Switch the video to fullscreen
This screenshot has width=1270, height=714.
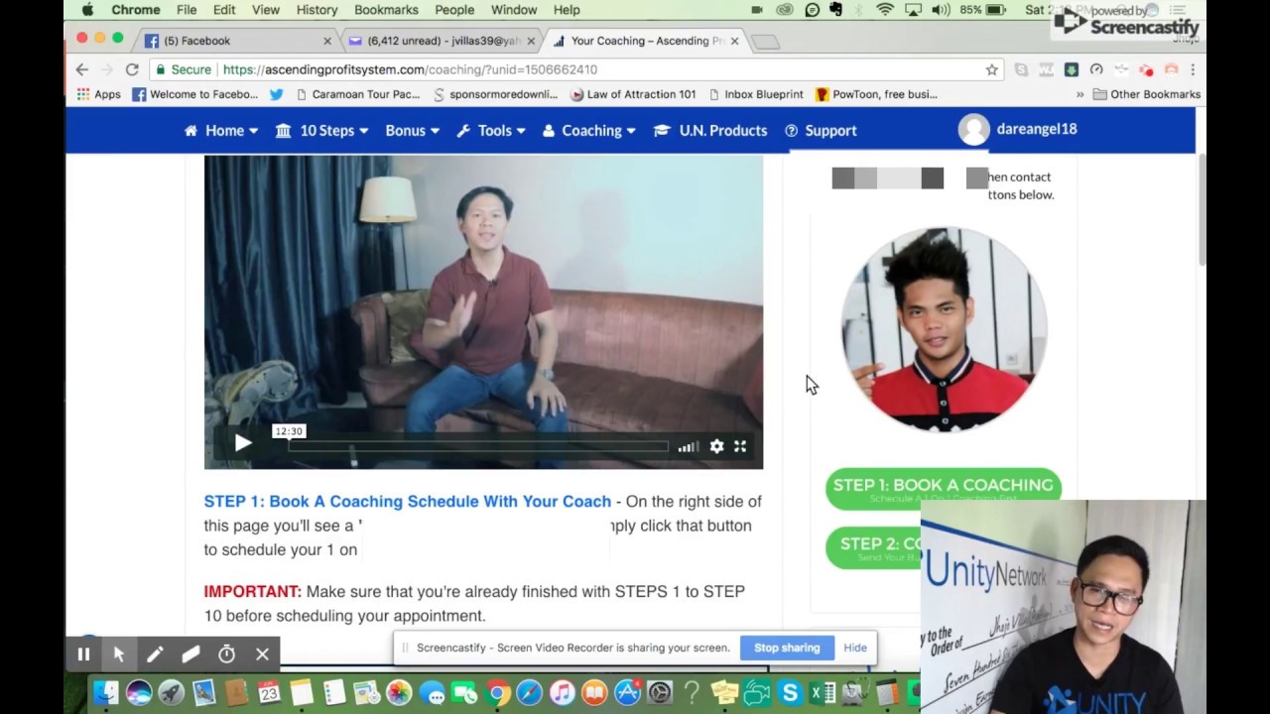click(x=740, y=446)
